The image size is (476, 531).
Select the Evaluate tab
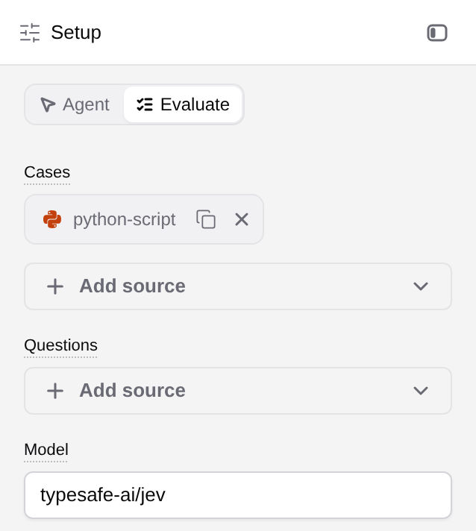183,104
